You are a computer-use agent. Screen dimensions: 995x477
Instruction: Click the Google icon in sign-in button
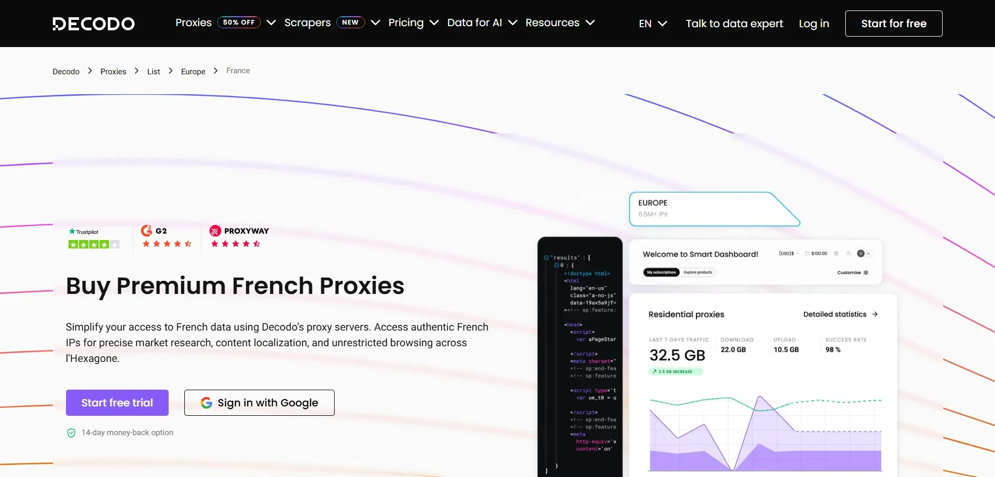tap(206, 402)
